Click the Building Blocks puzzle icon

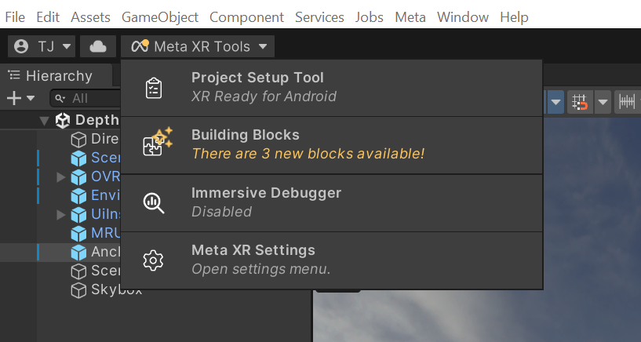[155, 144]
